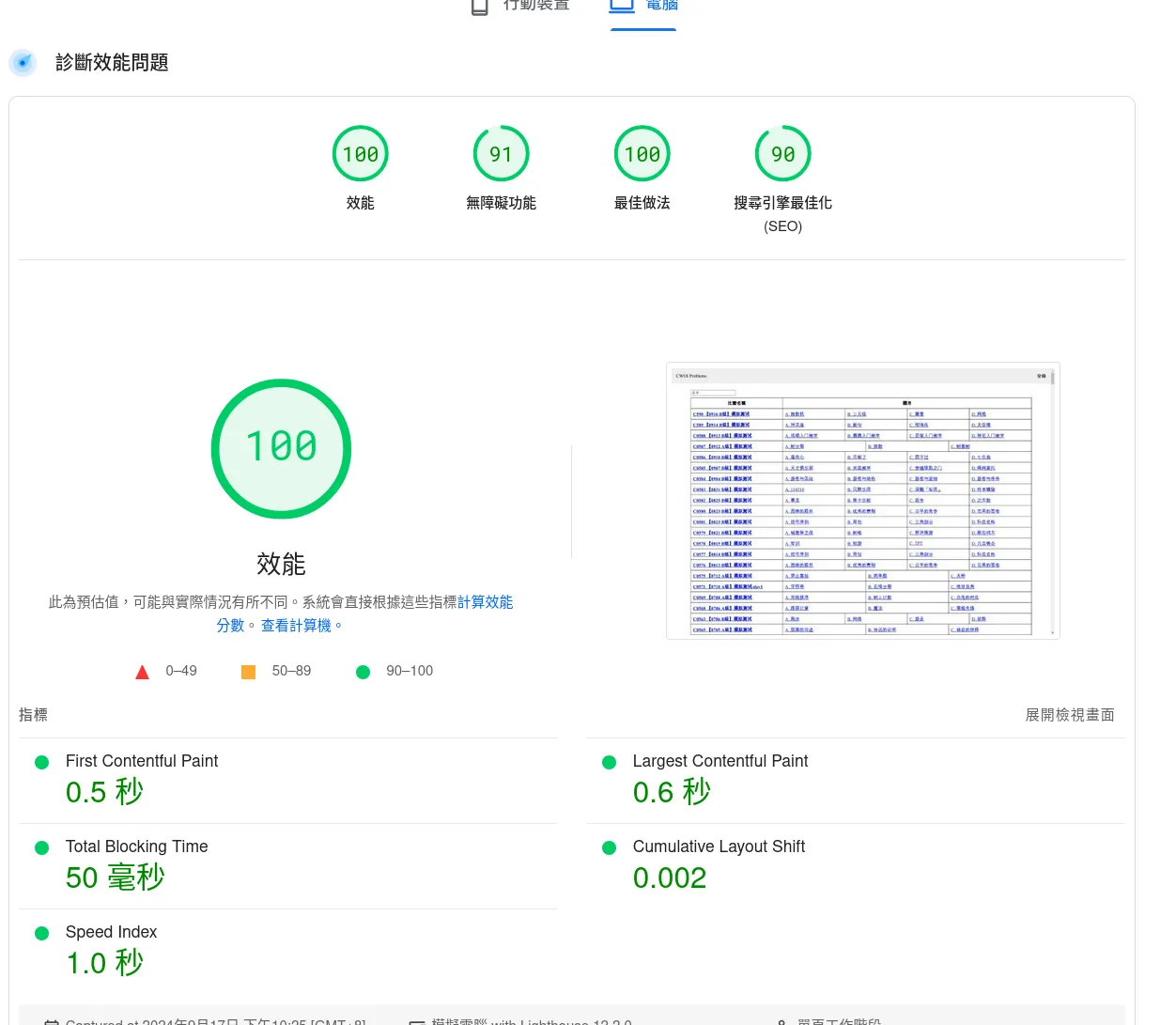The image size is (1176, 1025).
Task: Open the SEO gauge showing 90
Action: pos(782,153)
